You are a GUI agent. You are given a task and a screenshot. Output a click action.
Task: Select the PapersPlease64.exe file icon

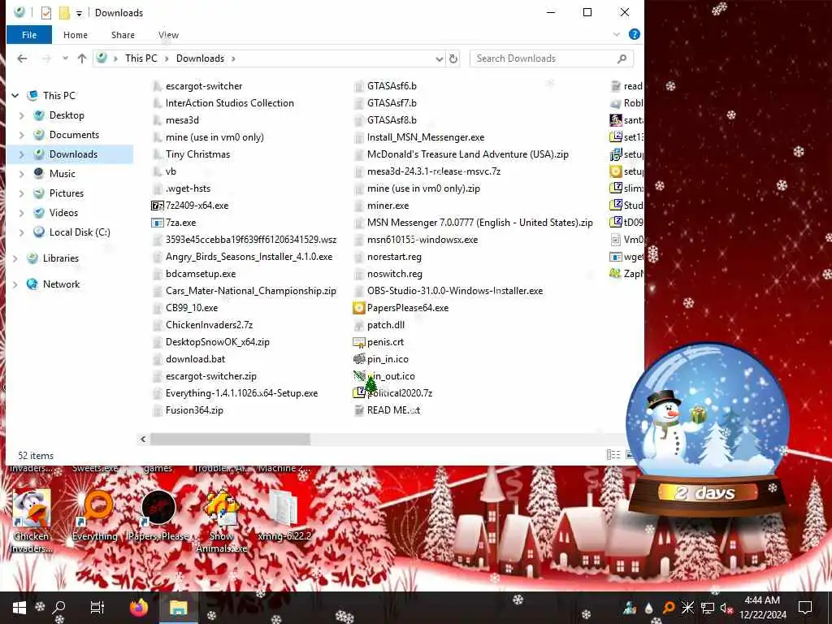(358, 308)
